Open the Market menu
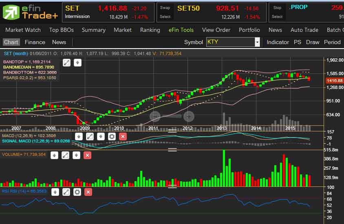Viewport: 344px width, 224px height. click(123, 30)
